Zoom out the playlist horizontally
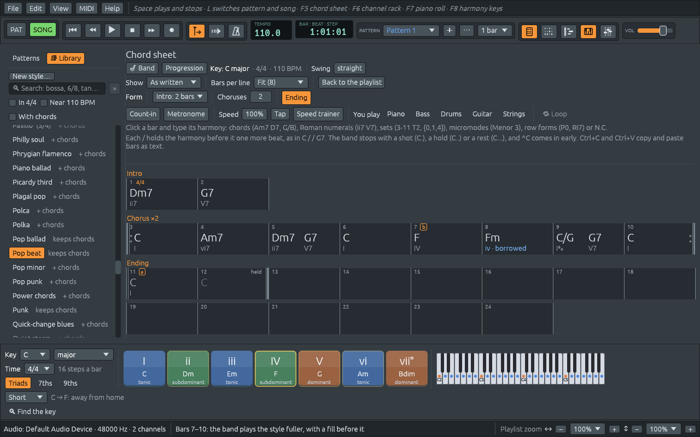 pos(562,429)
